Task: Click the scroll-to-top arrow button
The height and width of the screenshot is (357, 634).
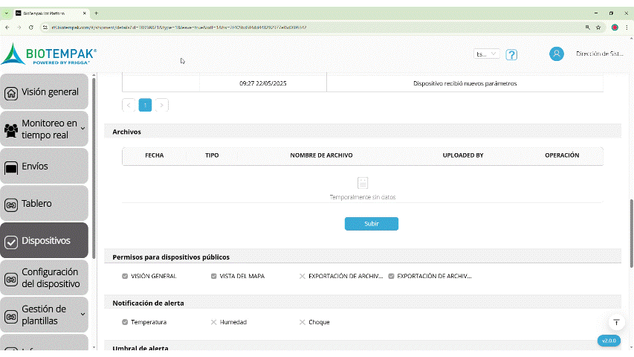Action: click(x=615, y=322)
